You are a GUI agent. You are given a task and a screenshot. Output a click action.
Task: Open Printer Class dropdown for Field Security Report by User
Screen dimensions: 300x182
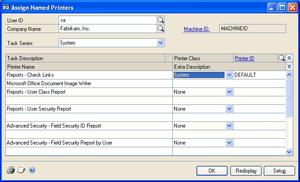click(229, 143)
